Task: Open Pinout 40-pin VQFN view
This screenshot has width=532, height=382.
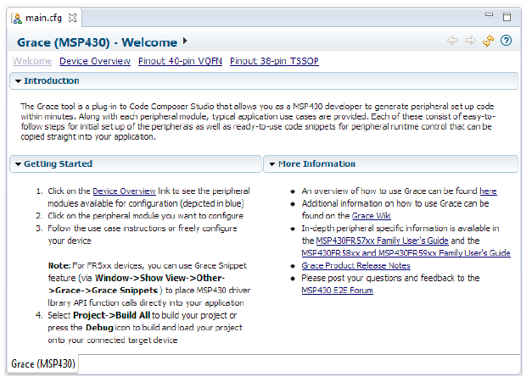Action: [x=180, y=61]
